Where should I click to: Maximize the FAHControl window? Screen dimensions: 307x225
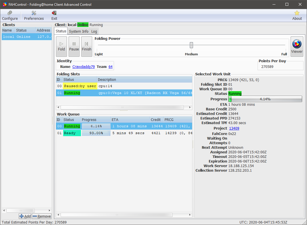click(287, 4)
